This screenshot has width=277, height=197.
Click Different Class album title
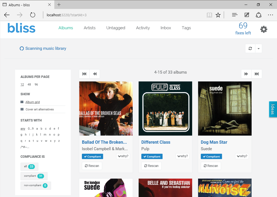coord(156,142)
